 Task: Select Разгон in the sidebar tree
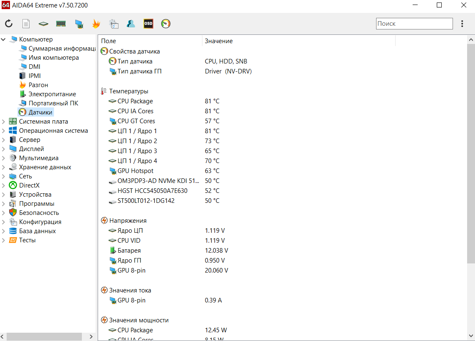point(38,85)
